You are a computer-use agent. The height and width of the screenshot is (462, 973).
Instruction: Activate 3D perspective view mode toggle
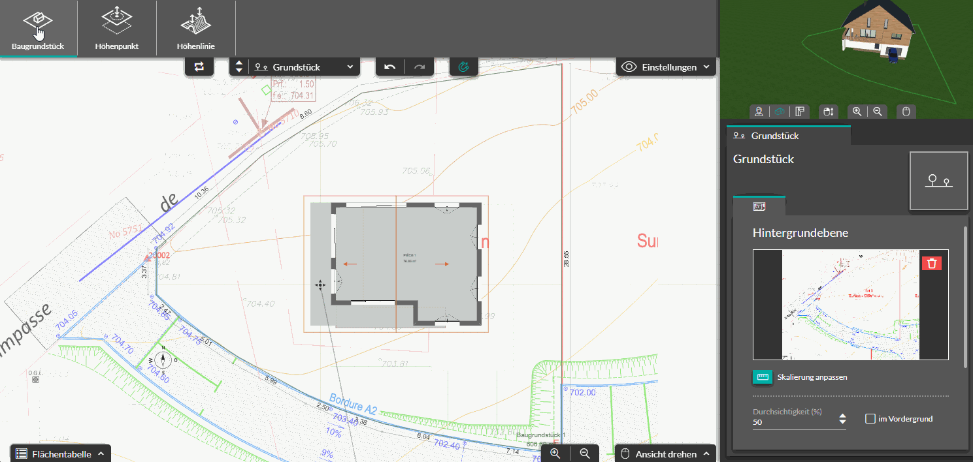click(779, 112)
